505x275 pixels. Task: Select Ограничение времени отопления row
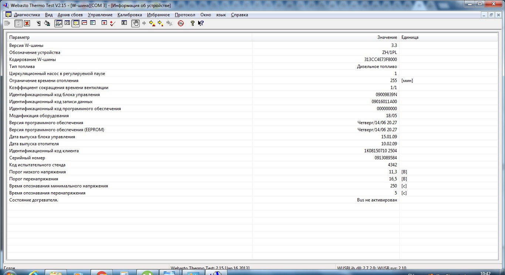click(x=253, y=81)
